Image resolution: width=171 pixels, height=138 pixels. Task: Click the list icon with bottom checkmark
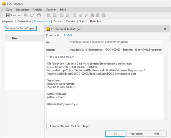coord(98,15)
